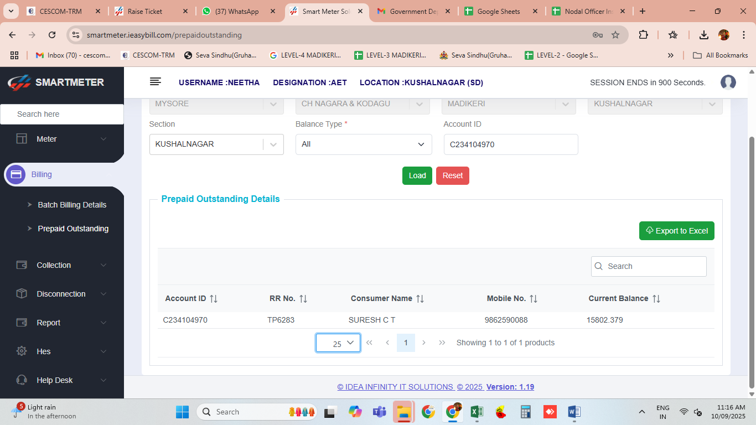Sort table by Mobile No. column arrows
The width and height of the screenshot is (756, 425).
pos(534,299)
